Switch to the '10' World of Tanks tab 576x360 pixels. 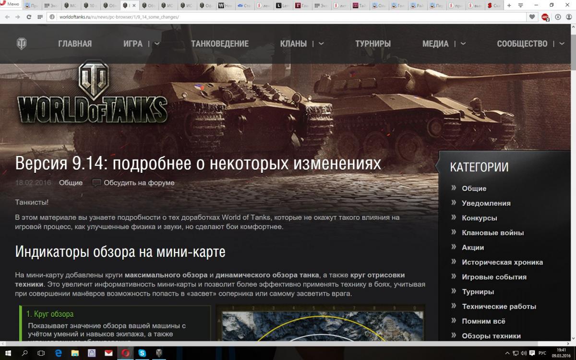90,6
